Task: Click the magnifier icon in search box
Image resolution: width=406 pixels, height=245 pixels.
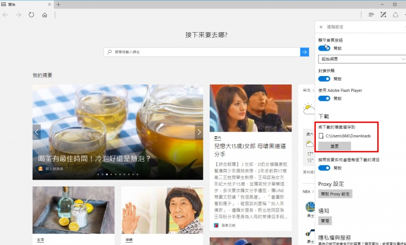Action: pyautogui.click(x=109, y=52)
